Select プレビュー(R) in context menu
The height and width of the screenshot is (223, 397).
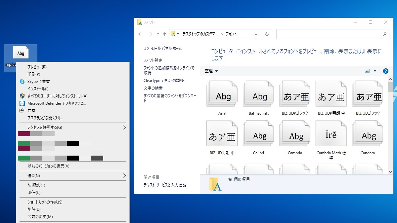pyautogui.click(x=37, y=67)
